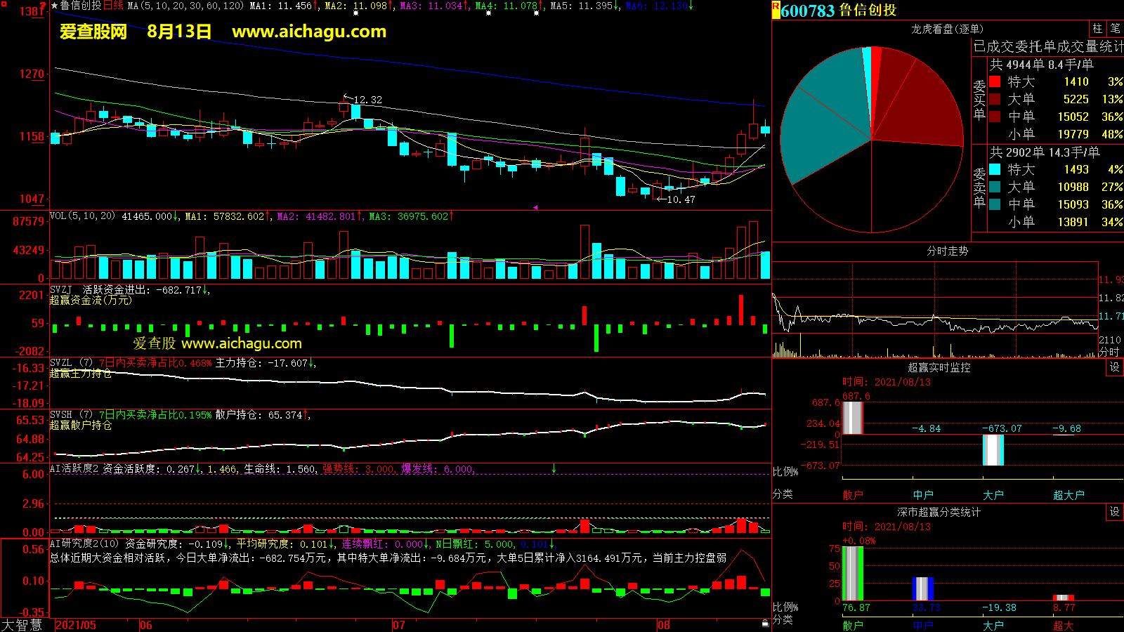
Task: Switch pie panel to 柱 bar view
Action: 1097,29
